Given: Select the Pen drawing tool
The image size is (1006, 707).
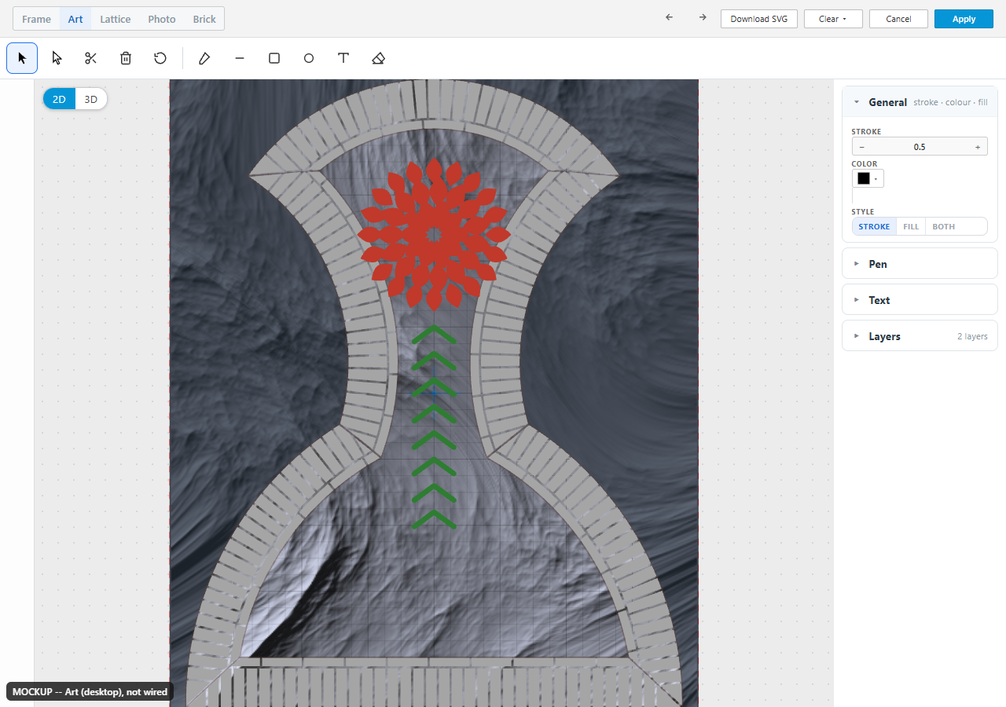Looking at the screenshot, I should click(204, 58).
